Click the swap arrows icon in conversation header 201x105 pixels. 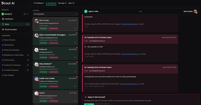(x=141, y=11)
